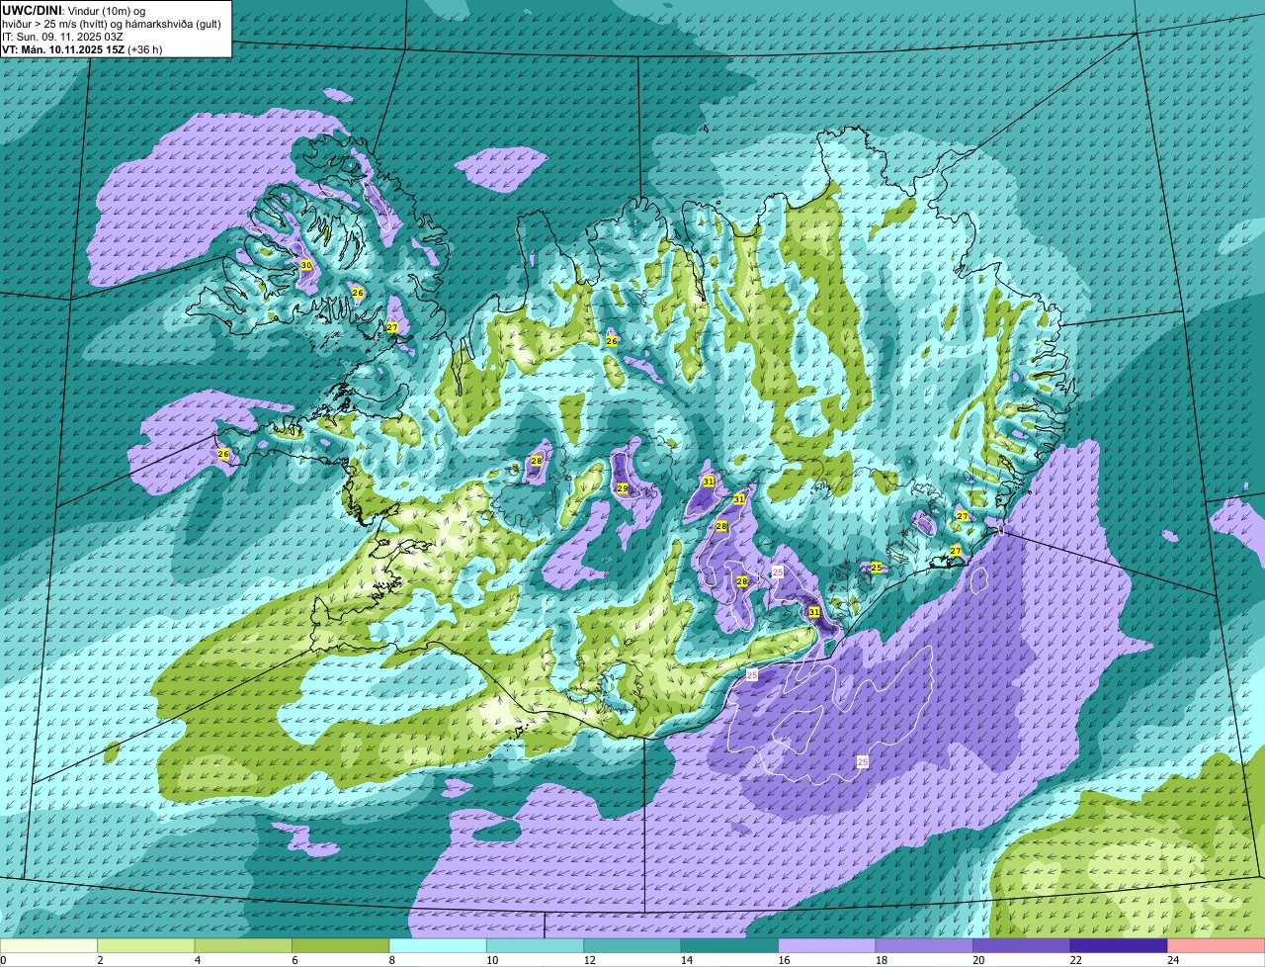Click the 20–22 m/s violet legend swatch
This screenshot has width=1265, height=967.
pos(1022,946)
